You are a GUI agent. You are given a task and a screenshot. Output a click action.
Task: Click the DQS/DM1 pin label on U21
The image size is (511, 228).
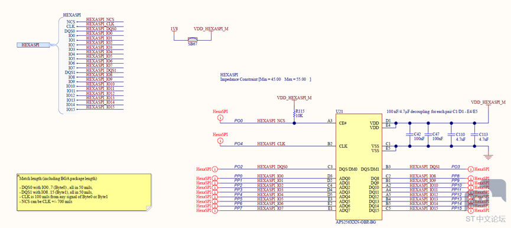click(x=370, y=169)
